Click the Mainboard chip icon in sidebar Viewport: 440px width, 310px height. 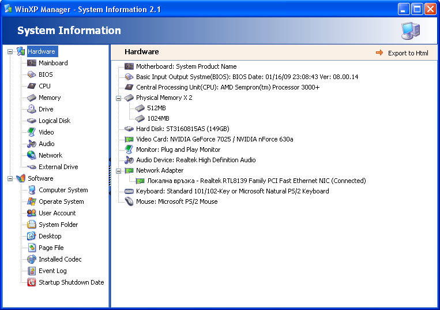31,63
